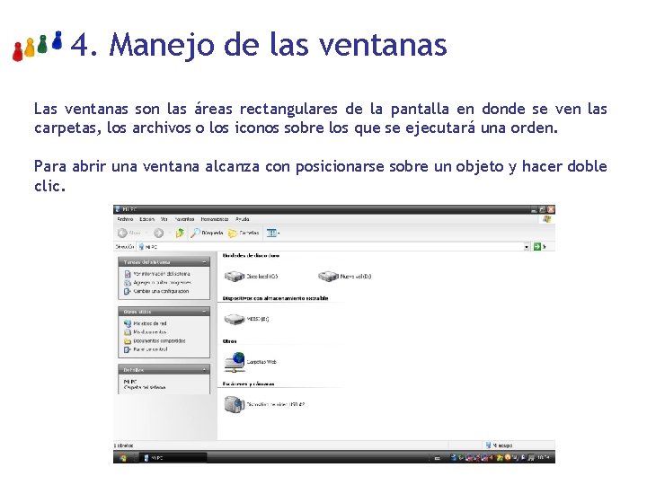Click the Windows flag logo in menu bar

coord(547,219)
